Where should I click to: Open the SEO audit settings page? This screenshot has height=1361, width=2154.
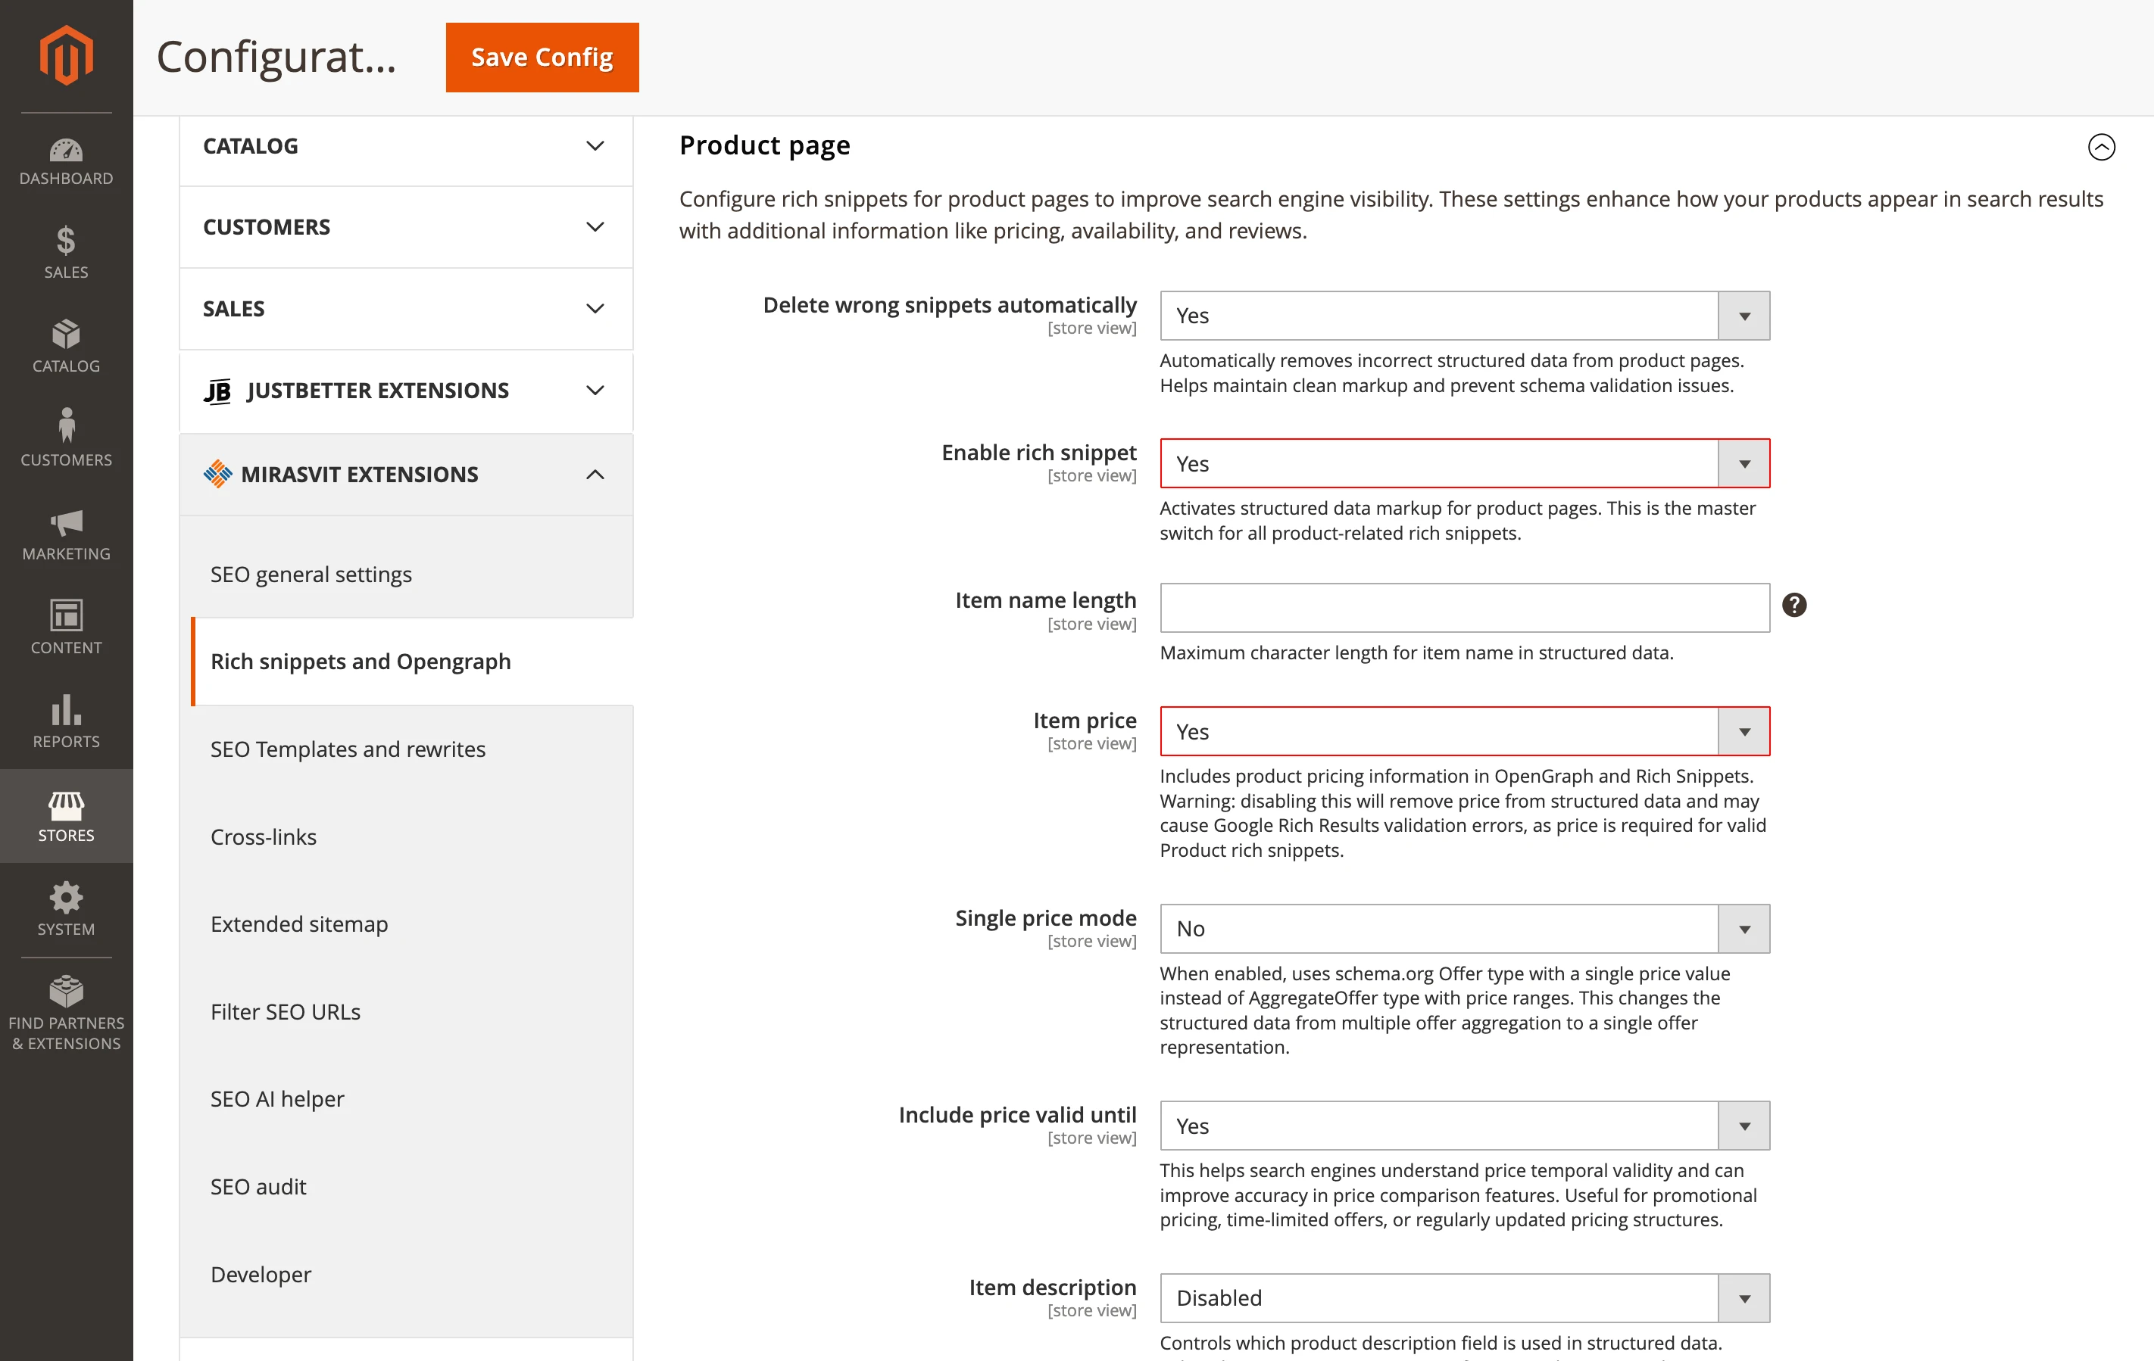click(x=258, y=1187)
